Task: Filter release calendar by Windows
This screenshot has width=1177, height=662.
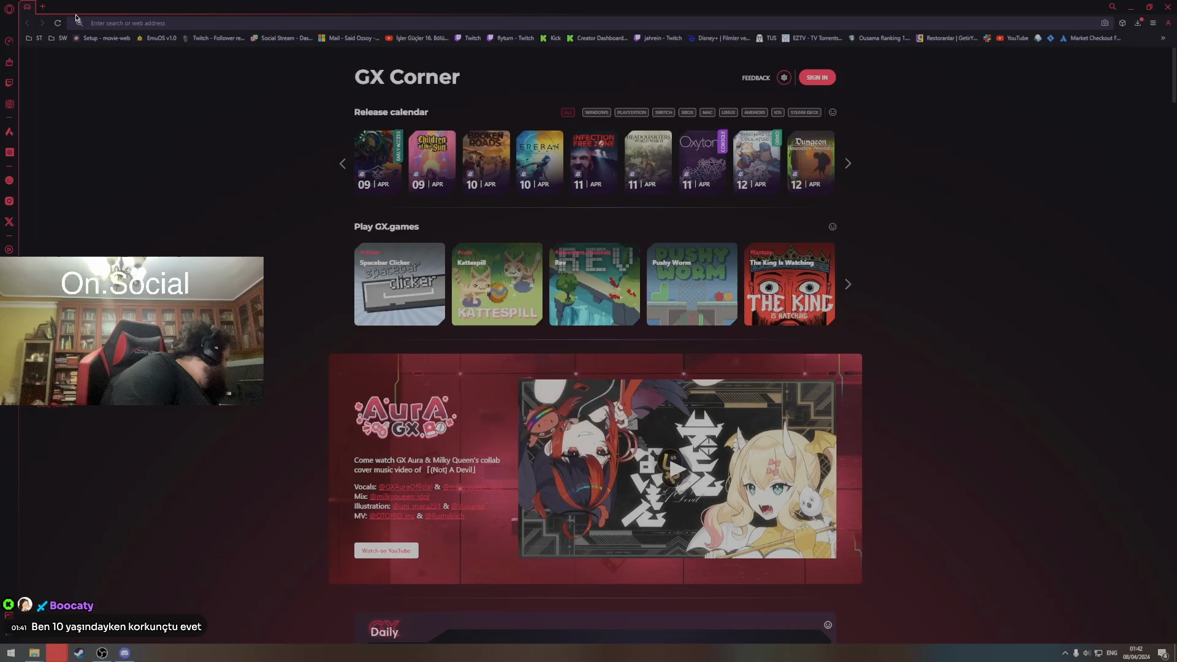Action: click(x=596, y=113)
